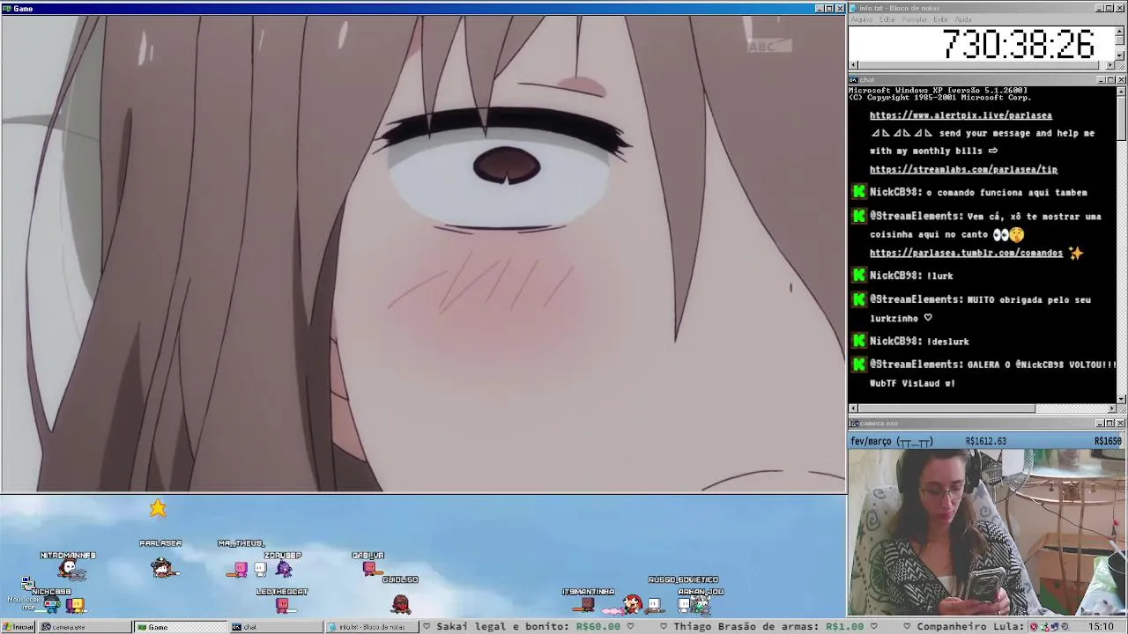
Task: Select the RUSSO_SOVIETICO avatar
Action: pos(684,604)
